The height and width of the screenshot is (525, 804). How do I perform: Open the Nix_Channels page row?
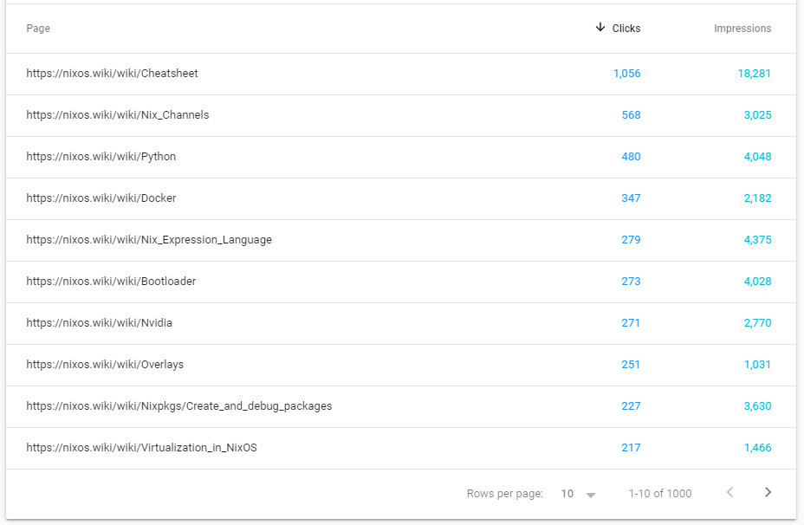pyautogui.click(x=401, y=115)
